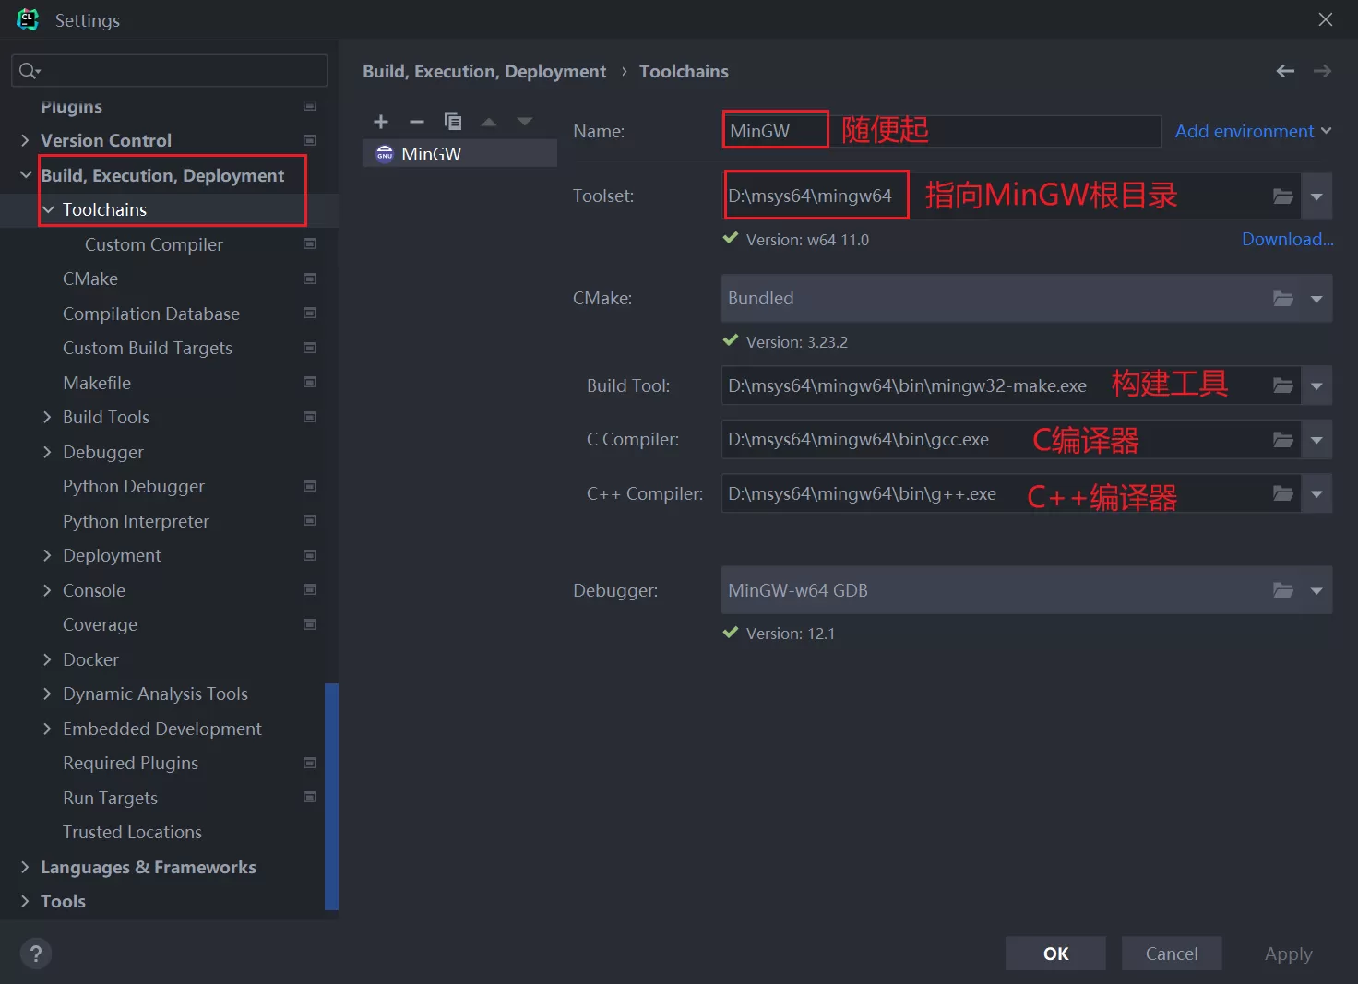Remove selected toolchain with minus icon

click(x=417, y=122)
